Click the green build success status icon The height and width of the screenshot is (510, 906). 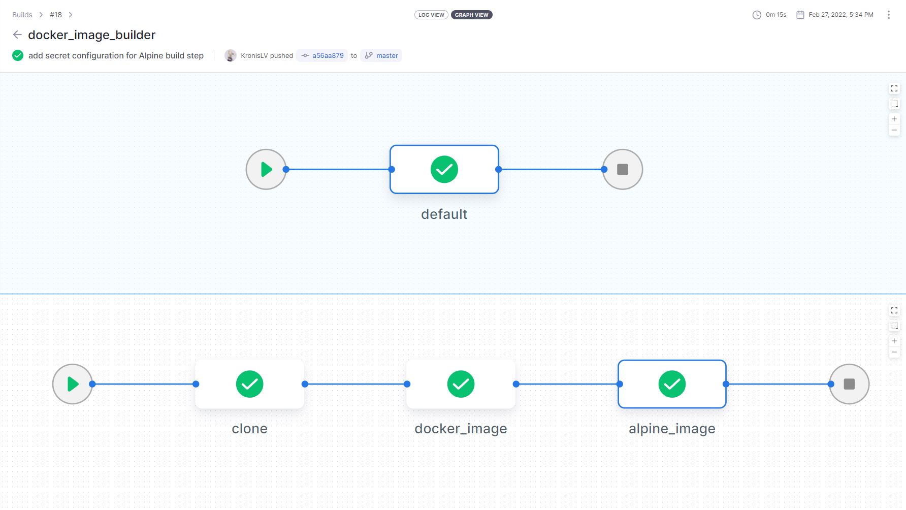point(18,55)
